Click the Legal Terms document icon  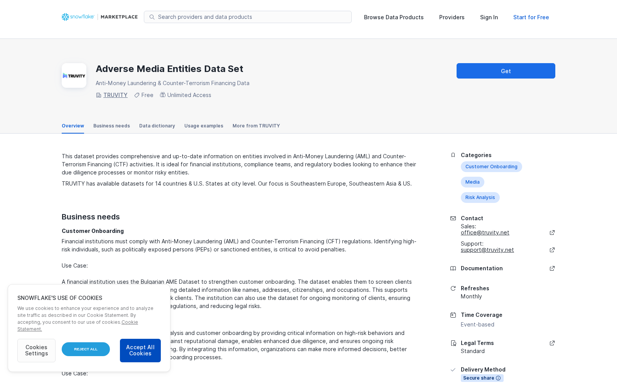tap(453, 343)
